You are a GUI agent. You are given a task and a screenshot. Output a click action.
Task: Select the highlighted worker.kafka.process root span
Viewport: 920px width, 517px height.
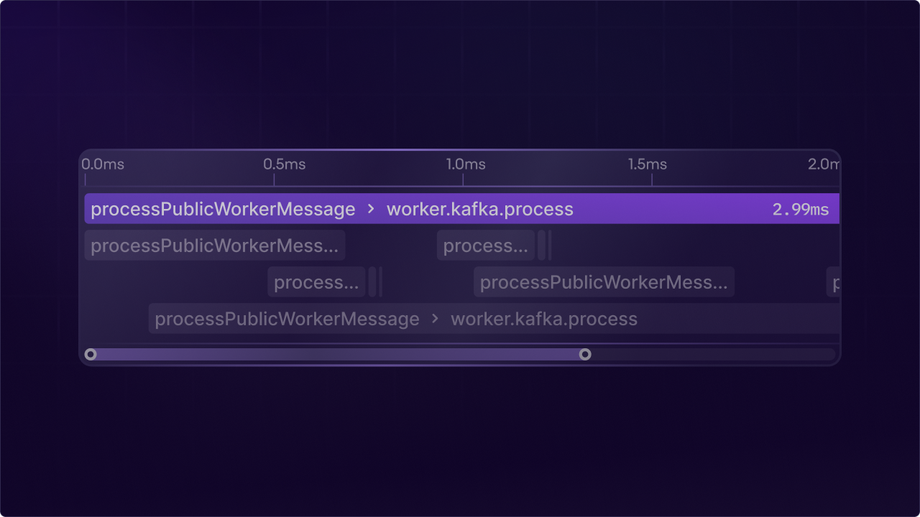coord(460,209)
